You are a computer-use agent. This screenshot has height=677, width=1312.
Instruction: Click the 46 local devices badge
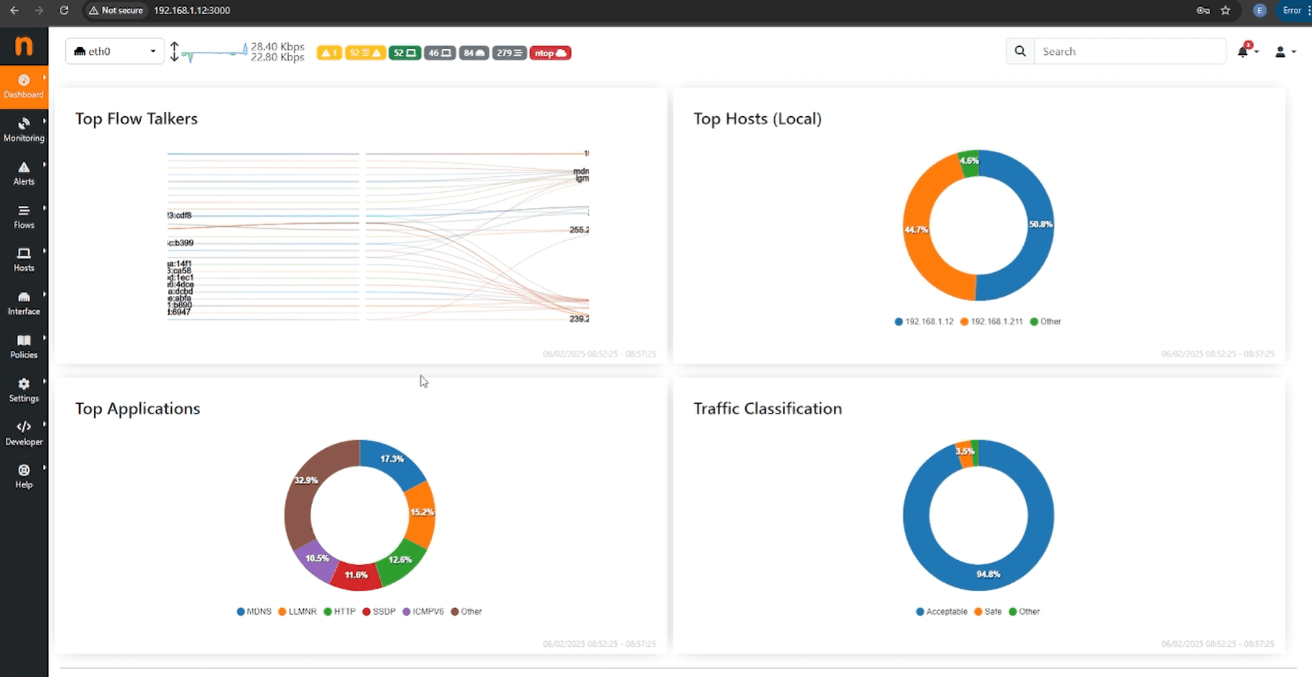pos(440,53)
